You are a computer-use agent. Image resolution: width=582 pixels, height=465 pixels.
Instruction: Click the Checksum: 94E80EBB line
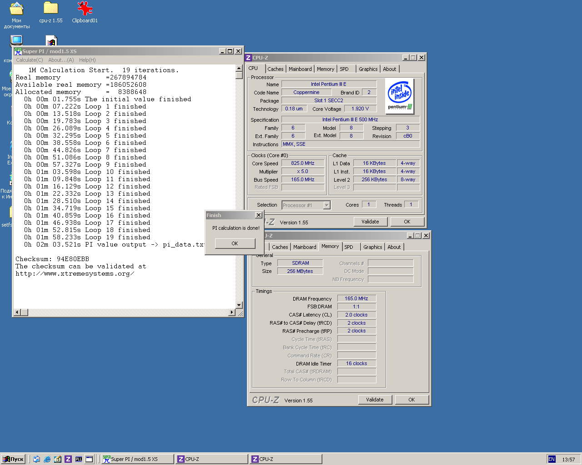52,259
